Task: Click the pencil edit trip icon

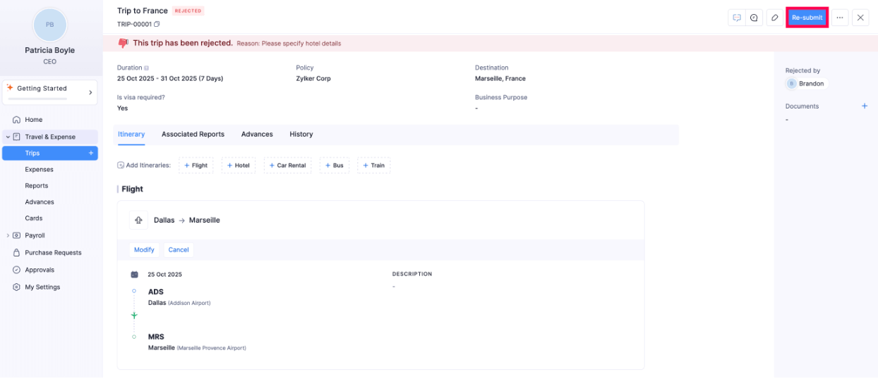Action: (775, 18)
